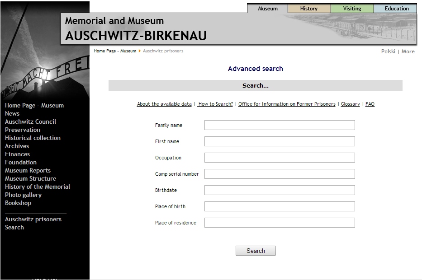Open About the available data link
Screen dimensions: 422x280
click(x=164, y=104)
